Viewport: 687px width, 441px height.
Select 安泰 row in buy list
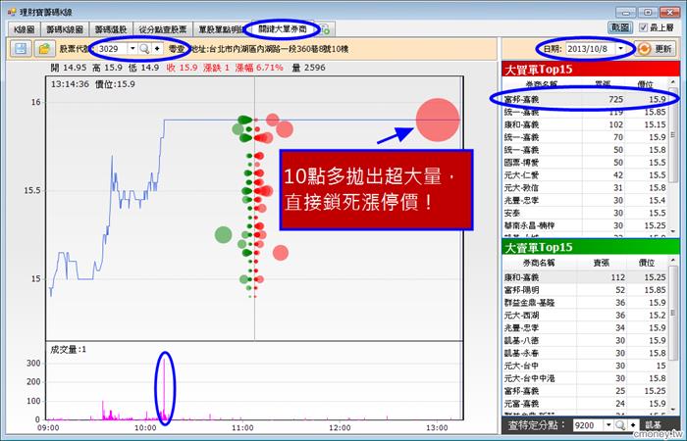585,213
